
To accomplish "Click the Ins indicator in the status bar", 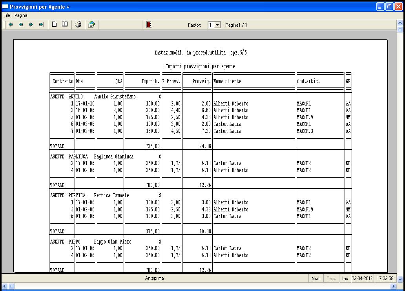I will [x=345, y=278].
